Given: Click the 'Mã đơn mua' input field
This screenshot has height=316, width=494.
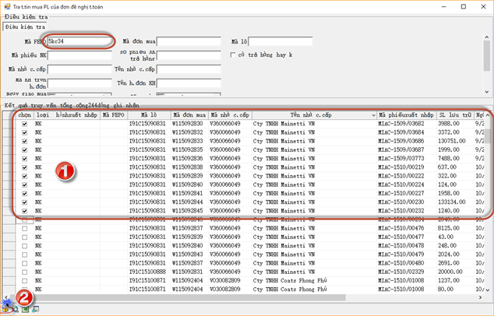Looking at the screenshot, I should [x=189, y=40].
